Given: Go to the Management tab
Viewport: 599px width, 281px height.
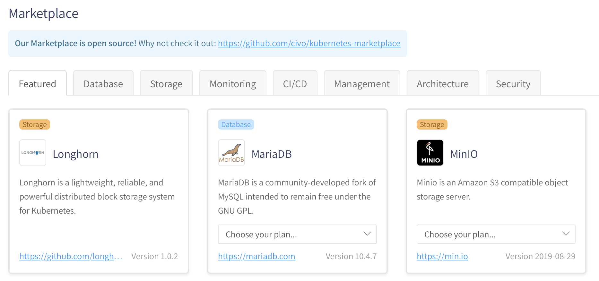Looking at the screenshot, I should pos(362,83).
